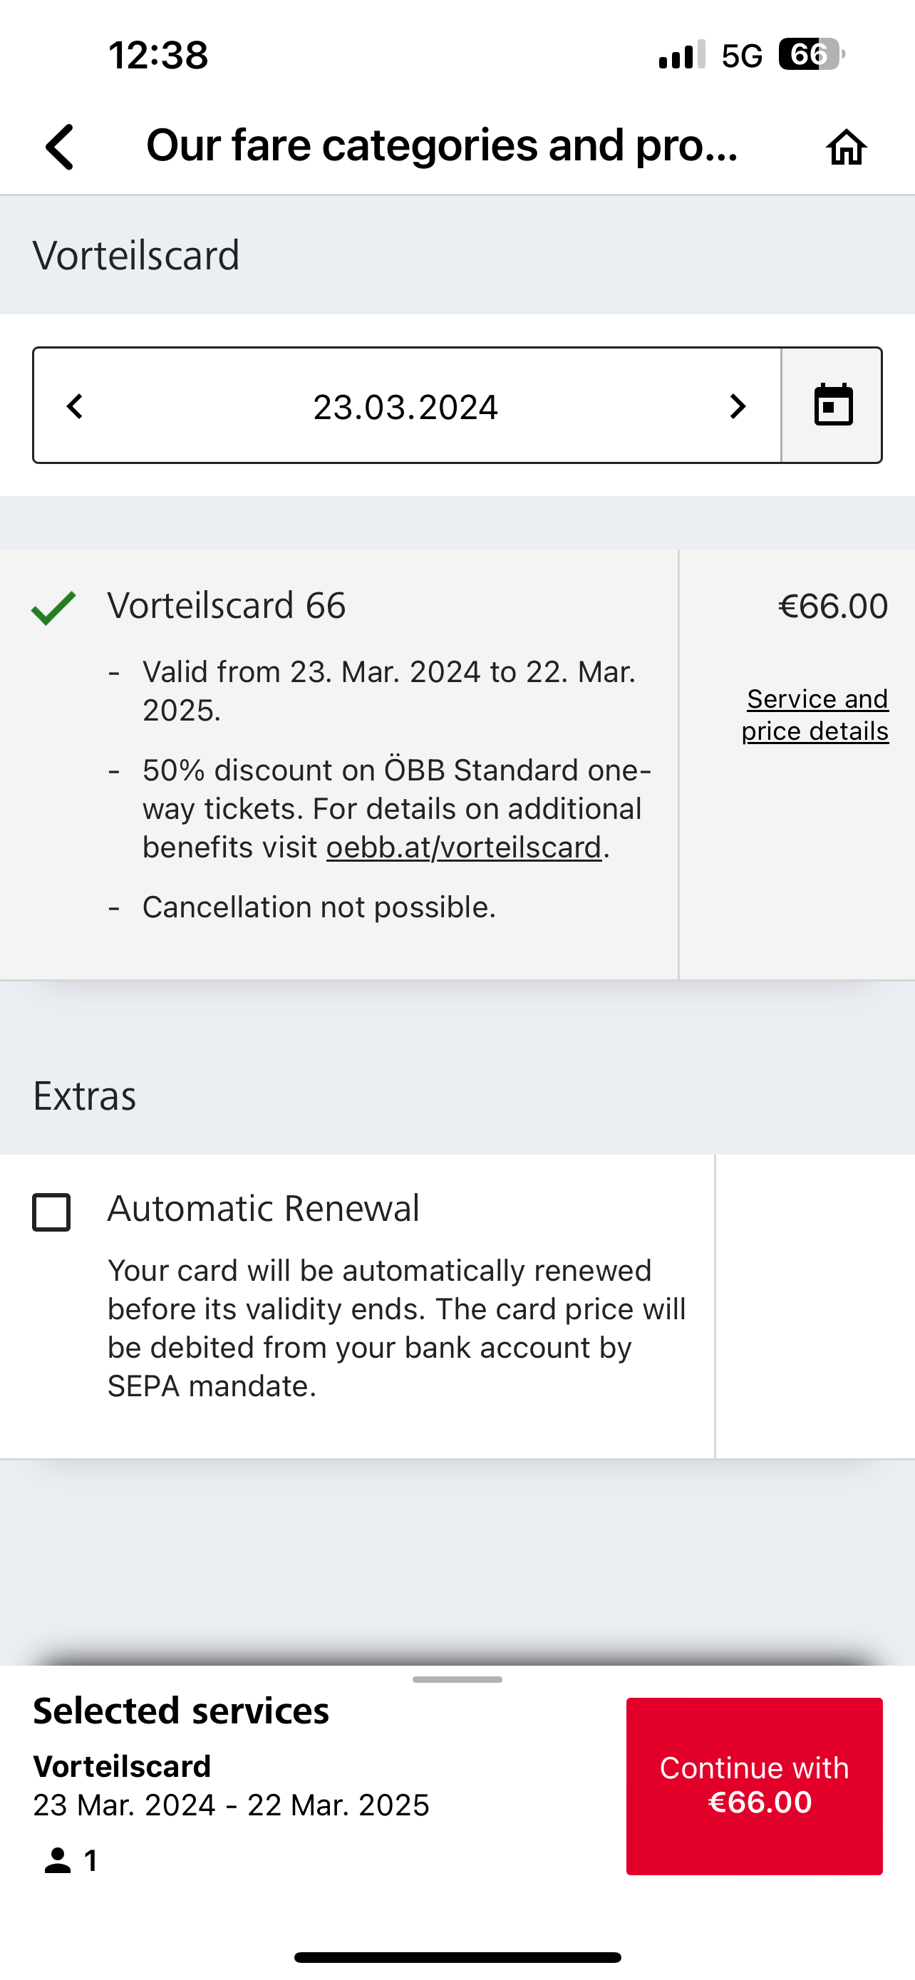Open the calendar date picker icon
Viewport: 915px width, 1980px height.
833,405
